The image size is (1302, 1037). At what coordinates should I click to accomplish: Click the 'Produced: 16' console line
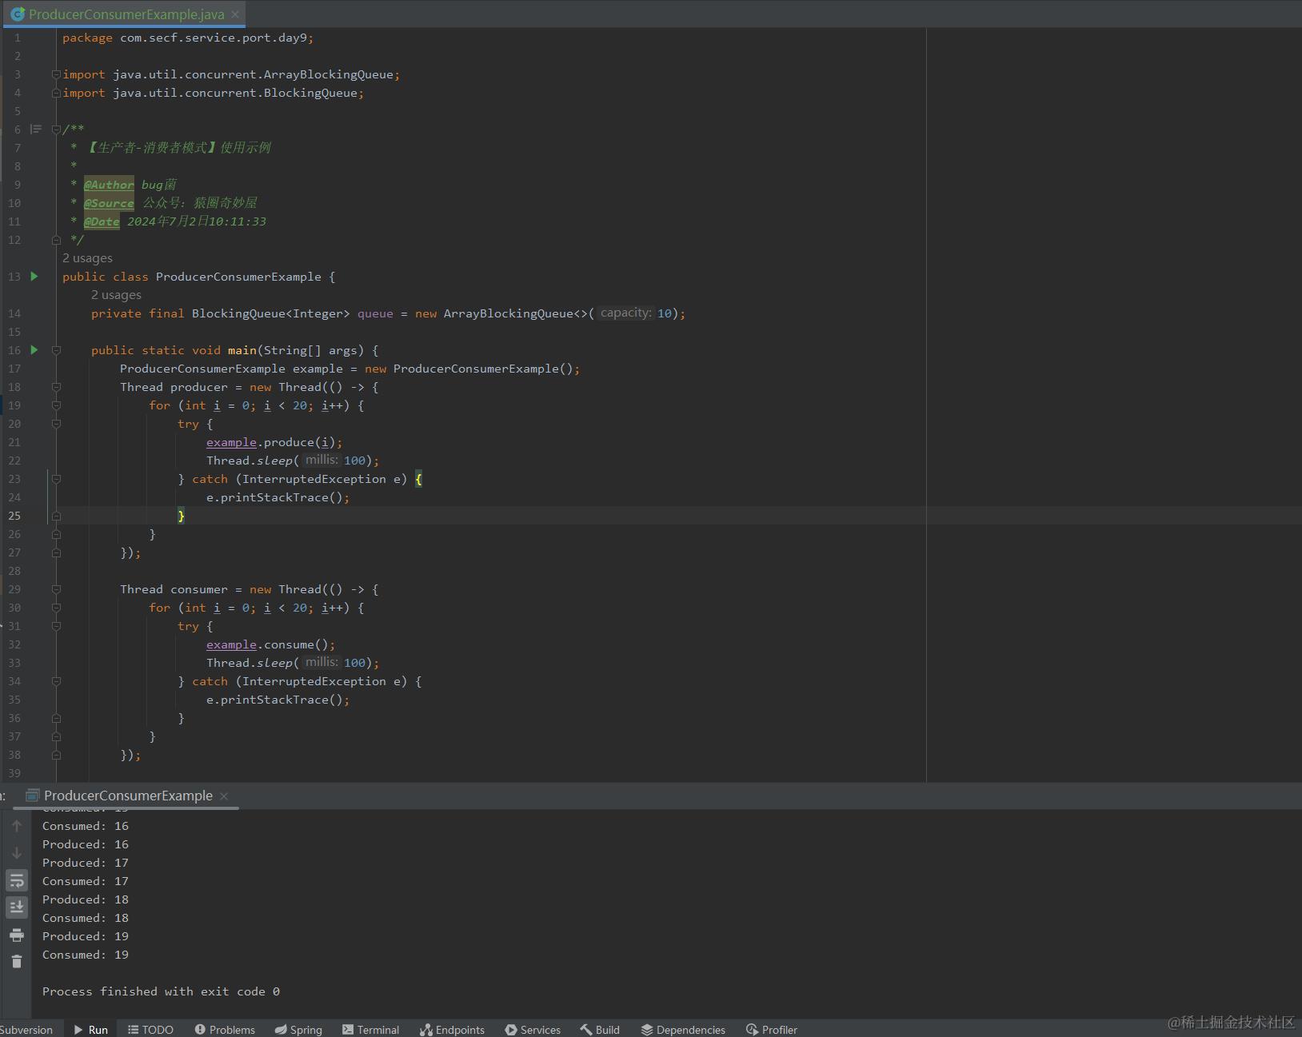[86, 844]
